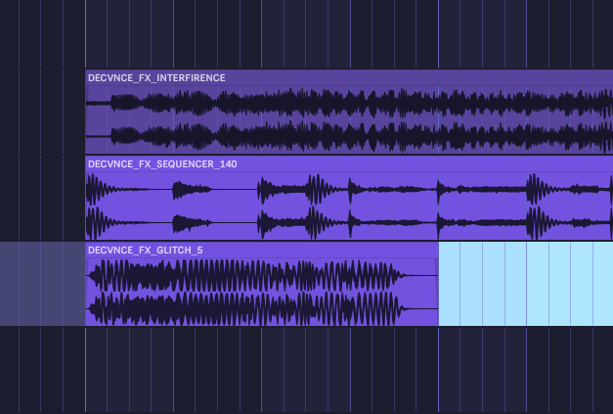Click the DECVNCE_FX_INTERFIRENCE clip waveform
Screen dimensions: 613x414
point(349,119)
